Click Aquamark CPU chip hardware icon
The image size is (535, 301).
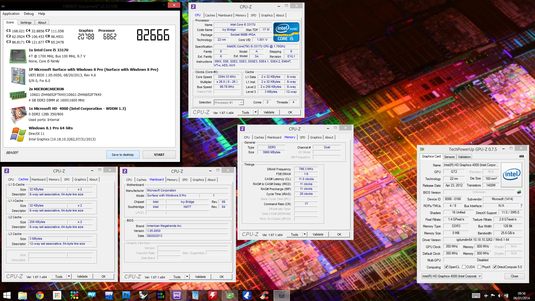tap(18, 56)
